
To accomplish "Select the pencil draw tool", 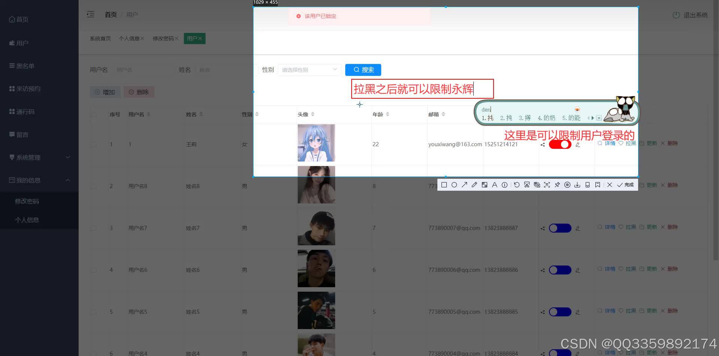I will click(x=474, y=185).
